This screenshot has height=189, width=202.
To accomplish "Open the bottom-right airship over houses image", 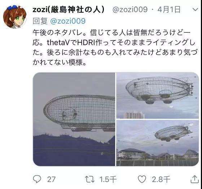I will (x=158, y=143).
